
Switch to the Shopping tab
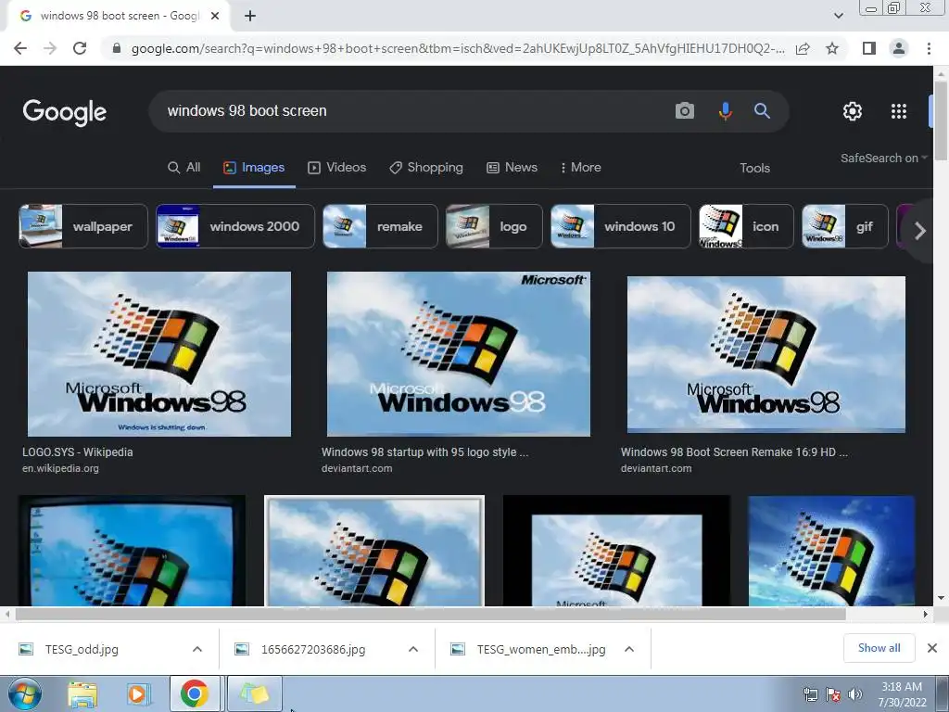(x=426, y=167)
